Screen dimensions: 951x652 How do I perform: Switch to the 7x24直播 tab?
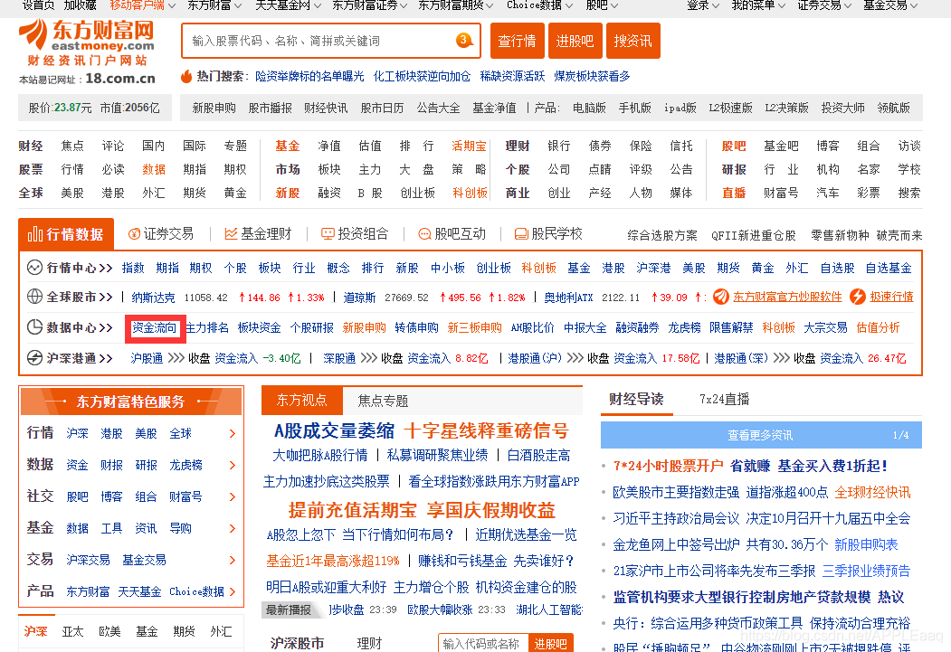click(724, 400)
